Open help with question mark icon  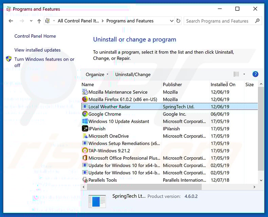pos(255,74)
